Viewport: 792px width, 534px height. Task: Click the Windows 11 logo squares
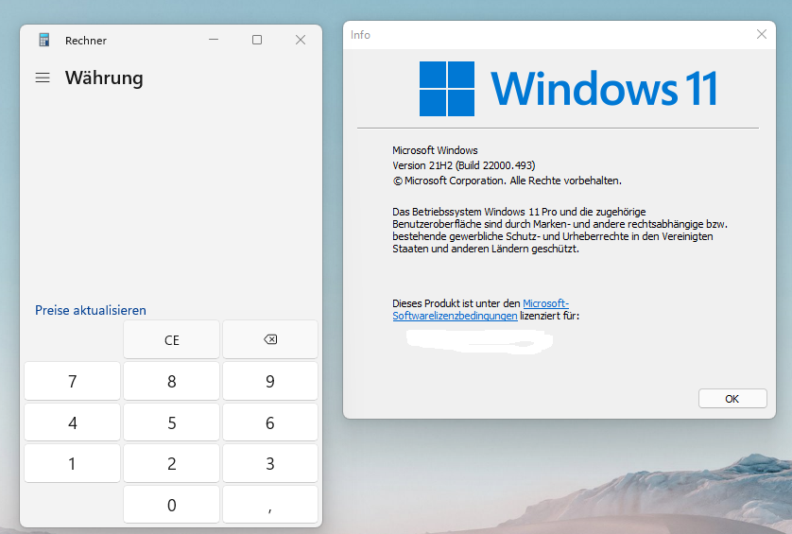pyautogui.click(x=447, y=89)
